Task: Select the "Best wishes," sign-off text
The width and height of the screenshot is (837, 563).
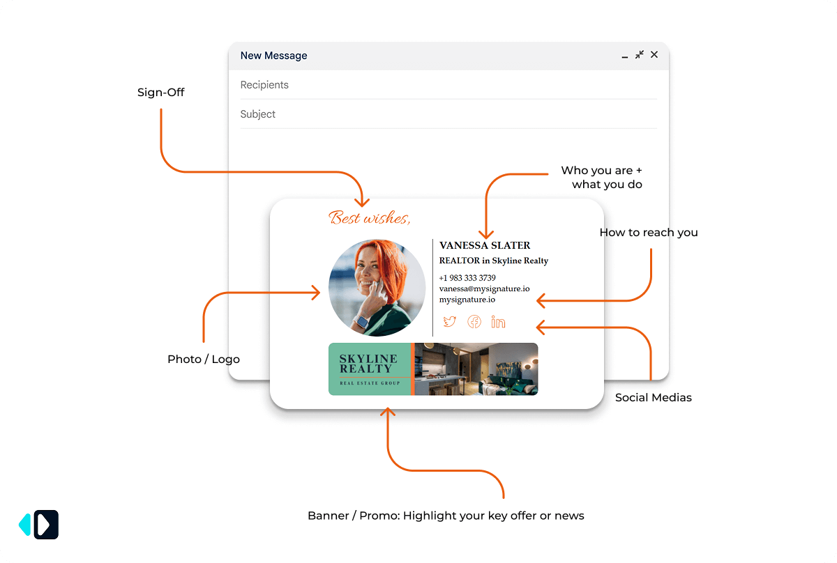Action: [x=370, y=218]
